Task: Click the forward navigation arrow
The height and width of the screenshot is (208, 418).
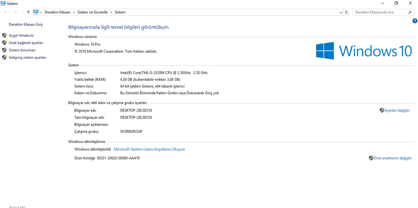Action: (15, 12)
